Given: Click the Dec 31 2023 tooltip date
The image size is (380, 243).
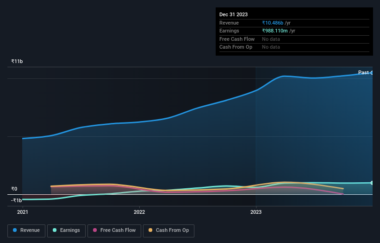Looking at the screenshot, I should (x=233, y=14).
